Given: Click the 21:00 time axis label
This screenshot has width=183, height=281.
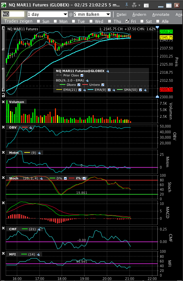Looking at the screenshot, I should pos(129,279).
